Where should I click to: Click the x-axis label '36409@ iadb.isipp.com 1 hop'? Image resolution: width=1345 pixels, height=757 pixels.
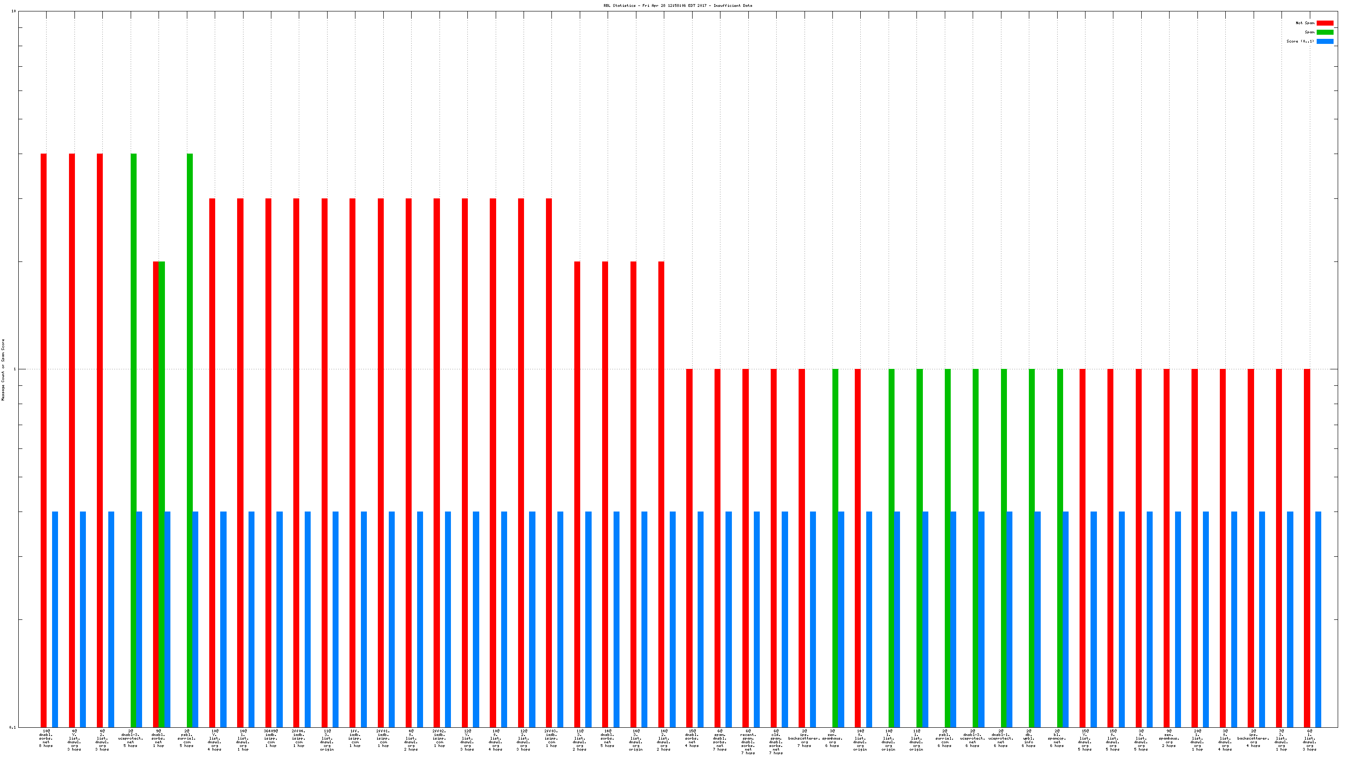click(271, 738)
